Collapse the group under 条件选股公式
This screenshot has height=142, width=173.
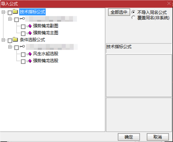click(10, 47)
